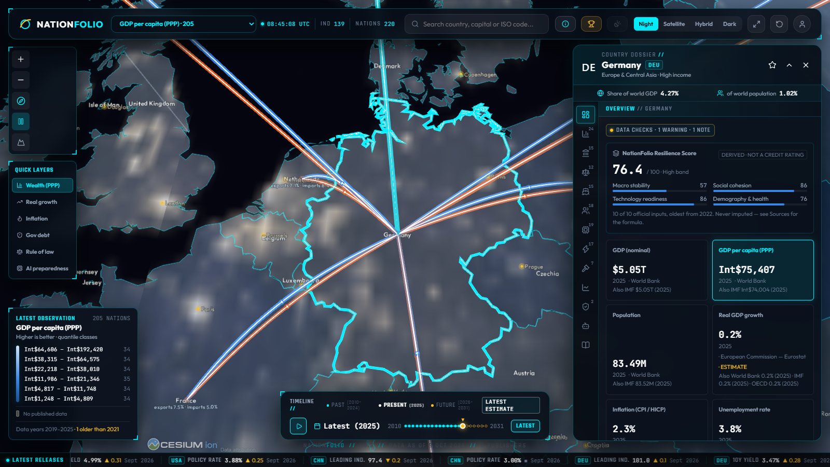
Task: Open the shield security section icon
Action: click(x=586, y=307)
